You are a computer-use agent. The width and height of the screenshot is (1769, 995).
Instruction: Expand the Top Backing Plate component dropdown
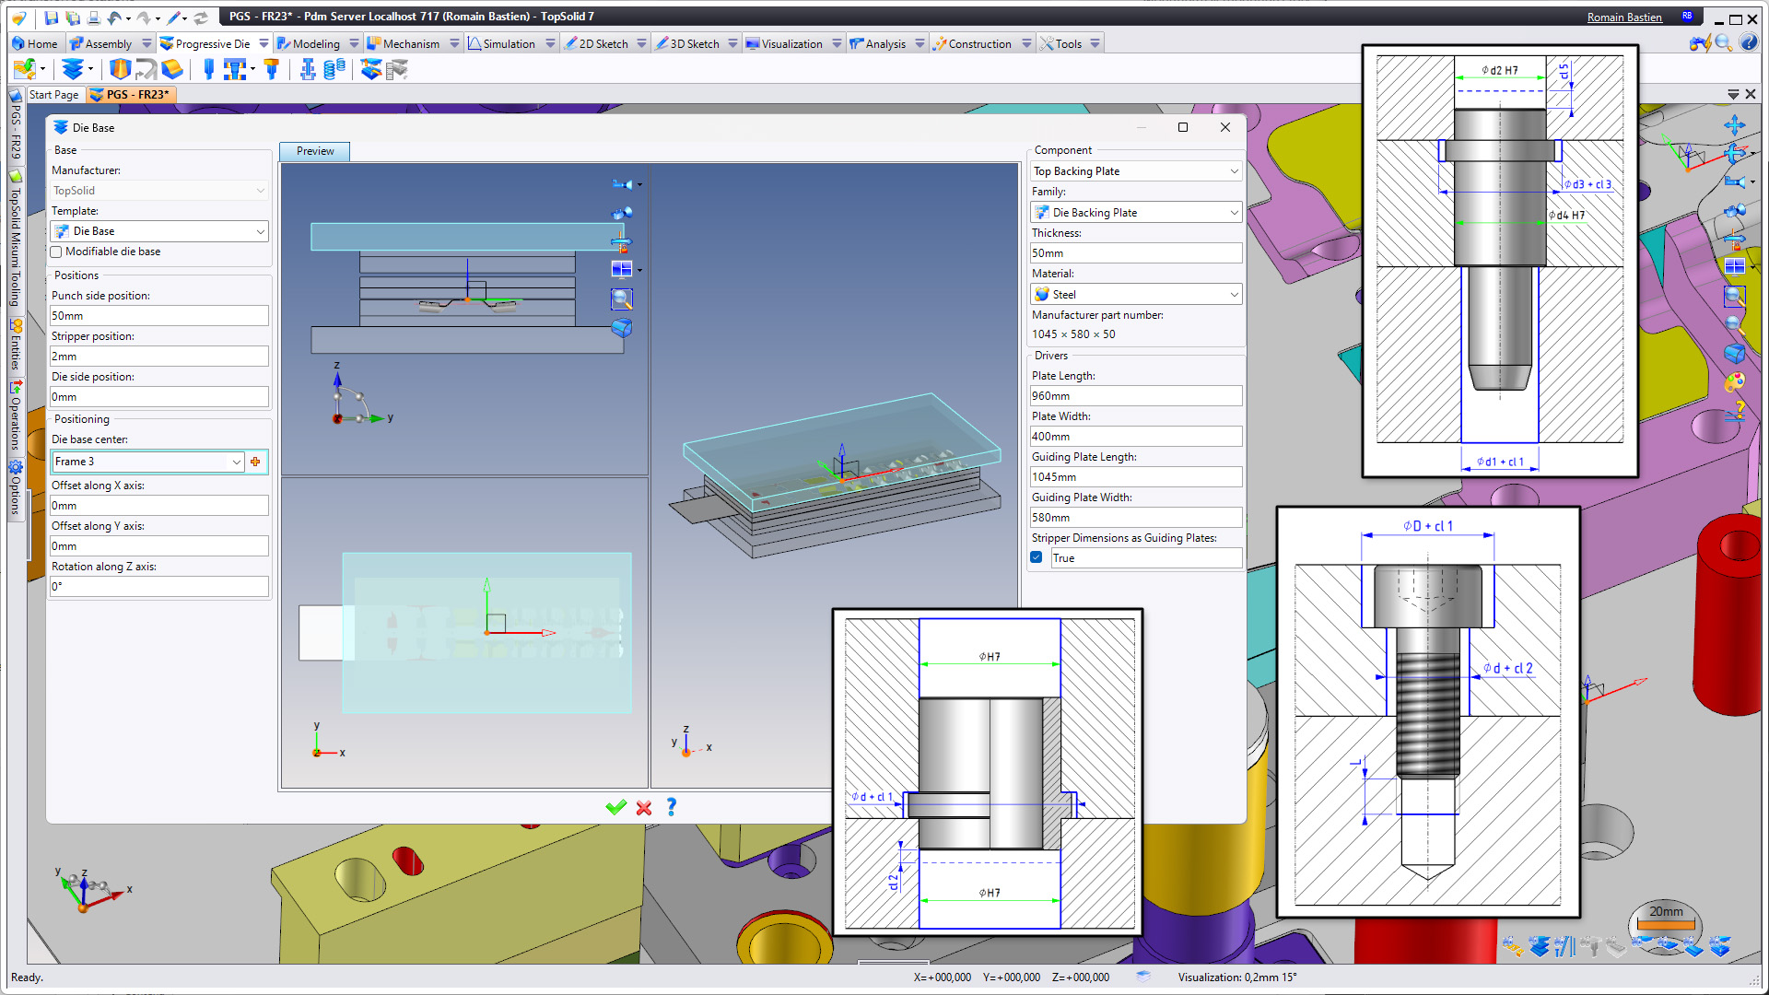pos(1234,171)
